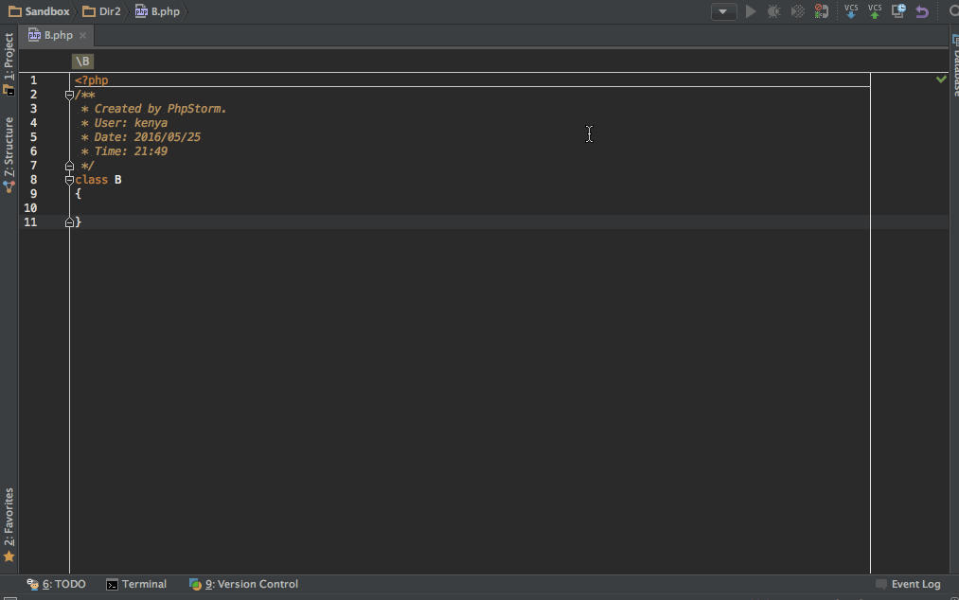Click the \B class breadcrumb label
The image size is (959, 600).
click(82, 62)
